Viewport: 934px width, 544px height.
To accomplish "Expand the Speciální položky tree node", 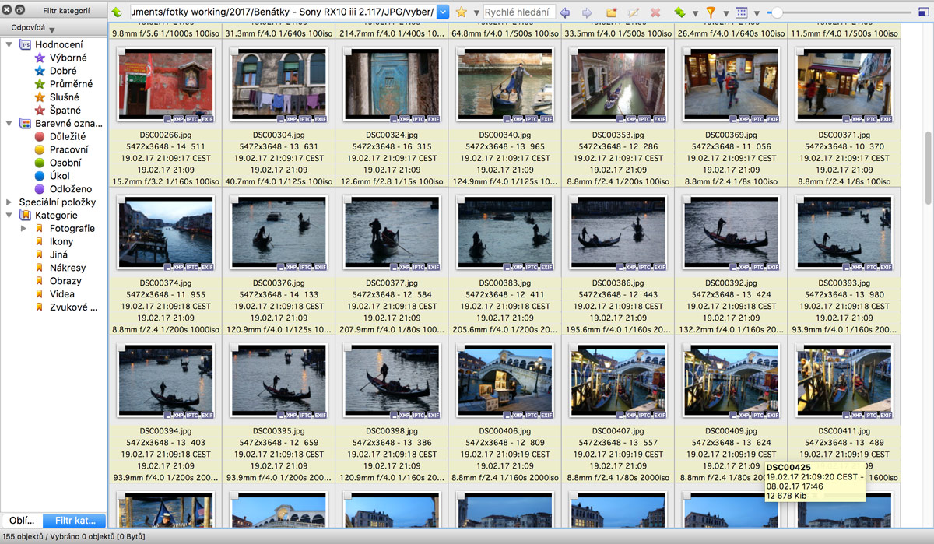I will pyautogui.click(x=9, y=202).
